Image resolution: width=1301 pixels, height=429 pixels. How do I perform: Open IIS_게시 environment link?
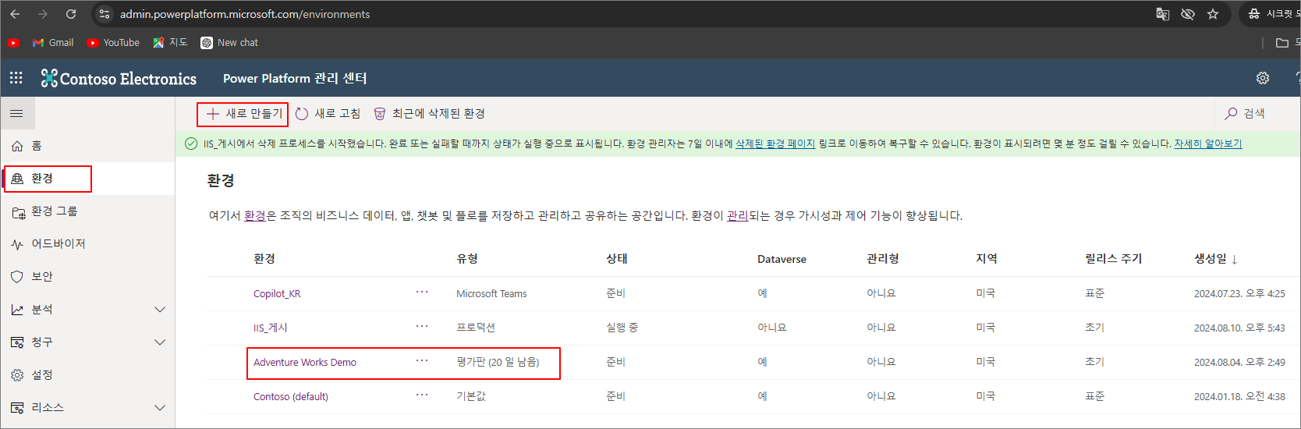271,328
